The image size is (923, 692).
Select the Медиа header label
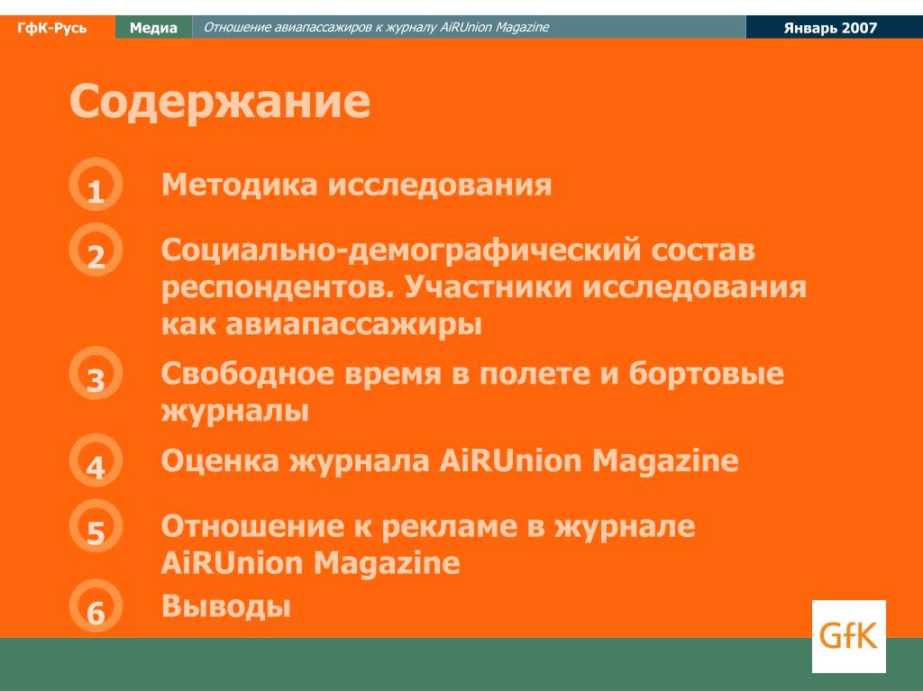153,28
